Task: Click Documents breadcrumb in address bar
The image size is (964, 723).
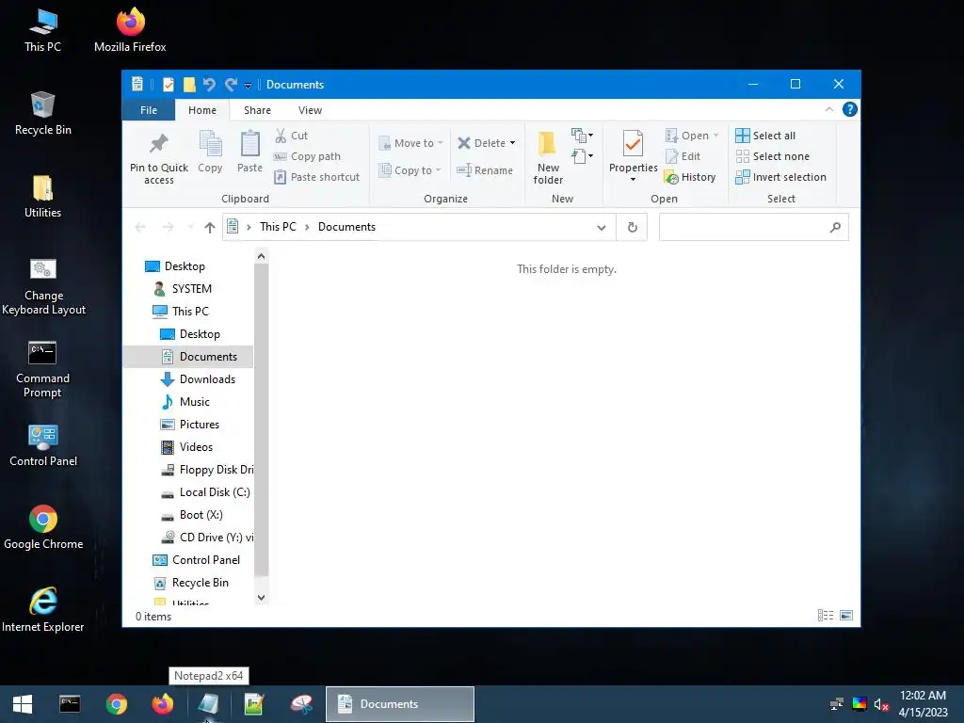Action: pos(346,227)
